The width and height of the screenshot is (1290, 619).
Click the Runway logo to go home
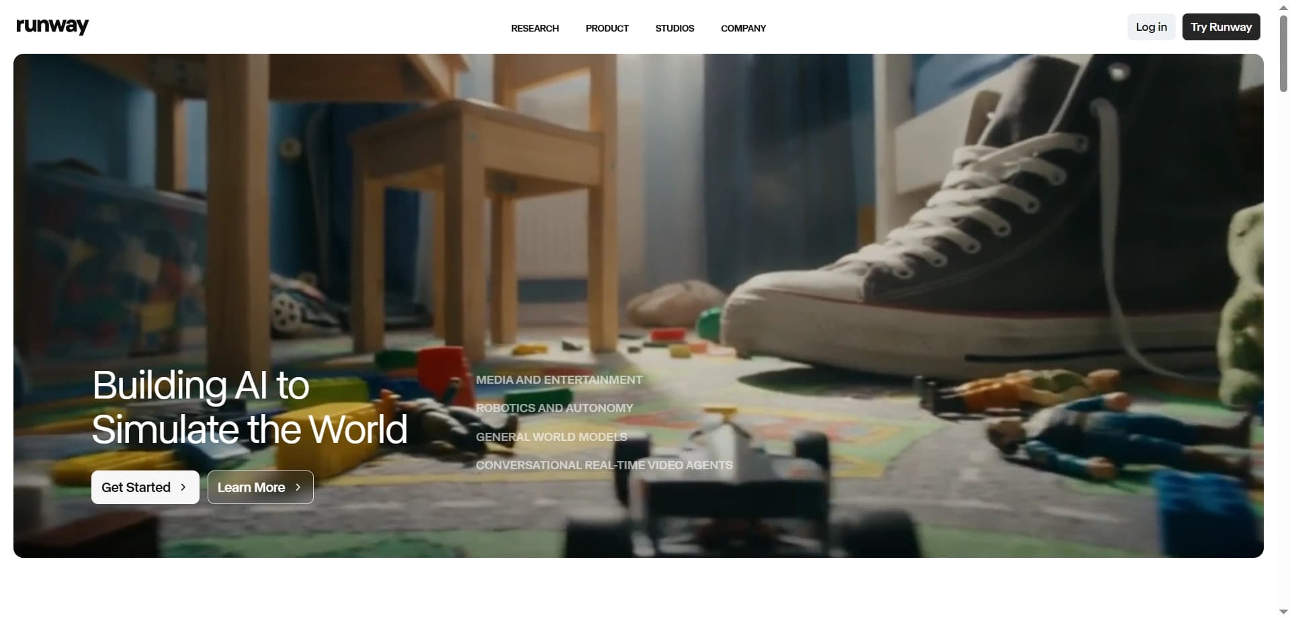point(52,26)
